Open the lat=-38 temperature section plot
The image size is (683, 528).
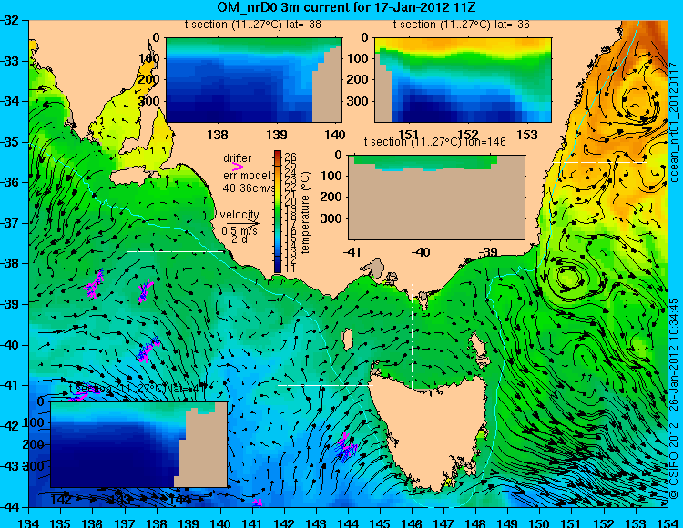coord(254,80)
